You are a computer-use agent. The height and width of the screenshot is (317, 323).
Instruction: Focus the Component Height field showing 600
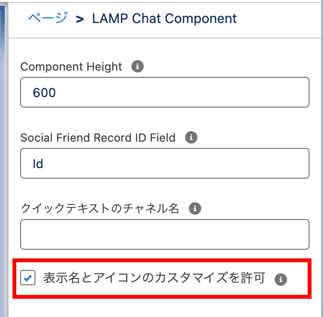click(x=164, y=92)
